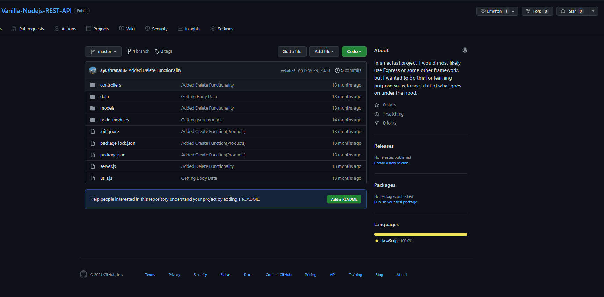Click the branch icon beside 1 branch
Image resolution: width=604 pixels, height=297 pixels.
click(x=129, y=52)
